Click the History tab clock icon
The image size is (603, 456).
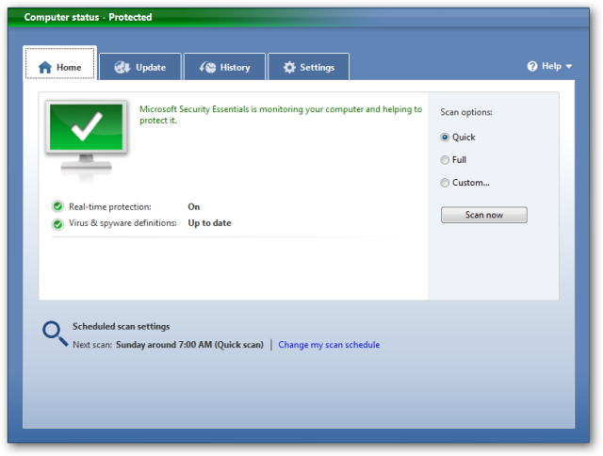pyautogui.click(x=207, y=67)
